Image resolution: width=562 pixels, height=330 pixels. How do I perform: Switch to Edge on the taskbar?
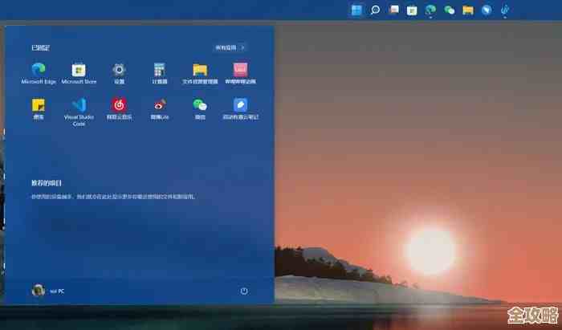[x=430, y=10]
